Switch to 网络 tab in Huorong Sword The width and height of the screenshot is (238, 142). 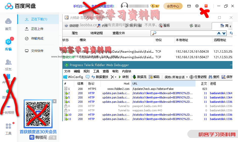click(225, 26)
